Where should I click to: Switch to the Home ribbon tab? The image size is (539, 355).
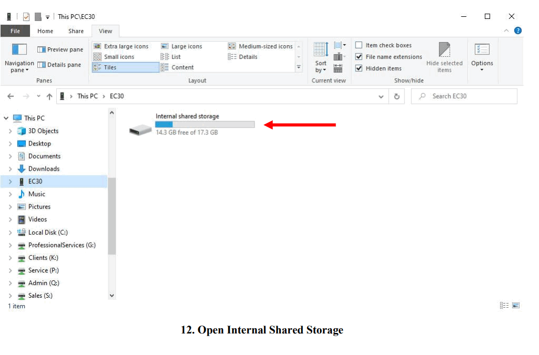pyautogui.click(x=45, y=30)
